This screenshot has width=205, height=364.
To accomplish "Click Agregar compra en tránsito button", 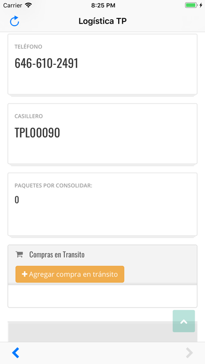I will pos(70,274).
